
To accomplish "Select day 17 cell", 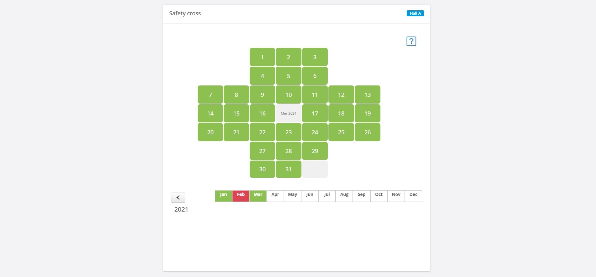I will pos(315,113).
